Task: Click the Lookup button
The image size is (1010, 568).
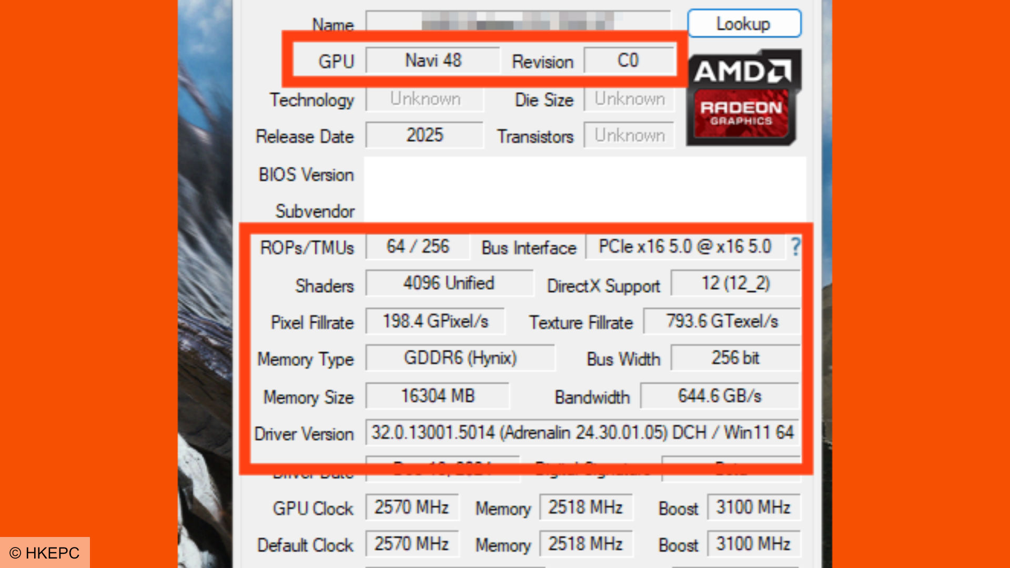Action: click(x=743, y=23)
